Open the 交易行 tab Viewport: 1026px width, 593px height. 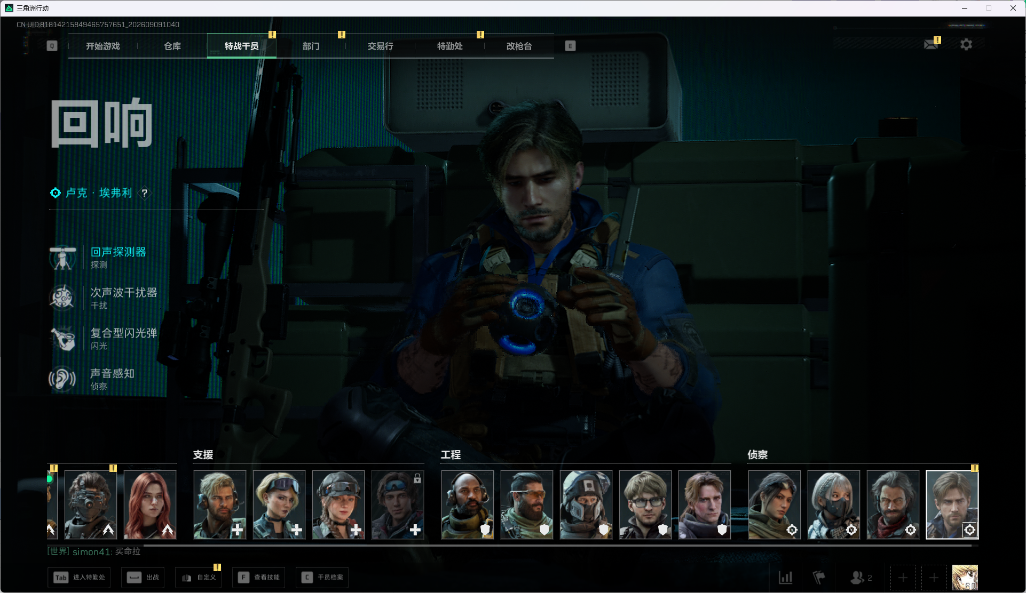tap(381, 46)
